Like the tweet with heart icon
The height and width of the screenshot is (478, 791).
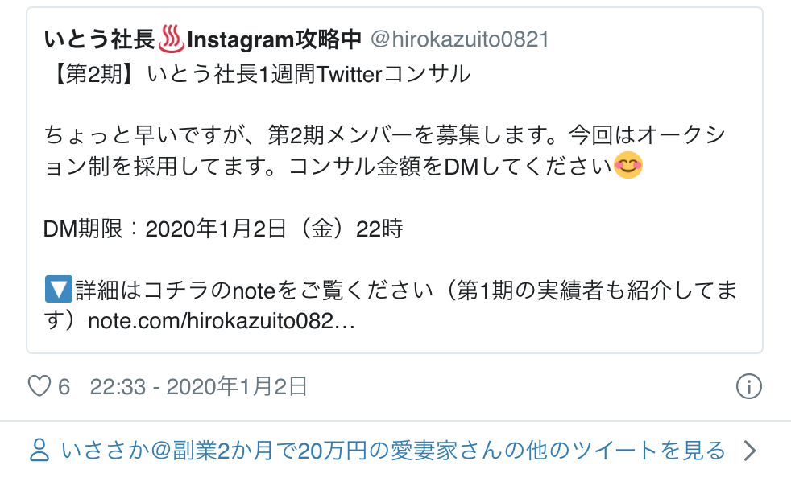(x=39, y=387)
